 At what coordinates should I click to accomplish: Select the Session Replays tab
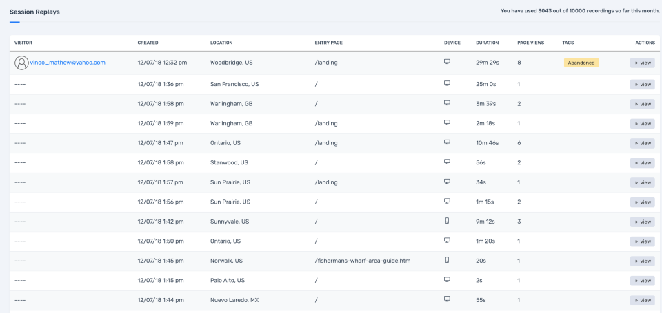(34, 12)
